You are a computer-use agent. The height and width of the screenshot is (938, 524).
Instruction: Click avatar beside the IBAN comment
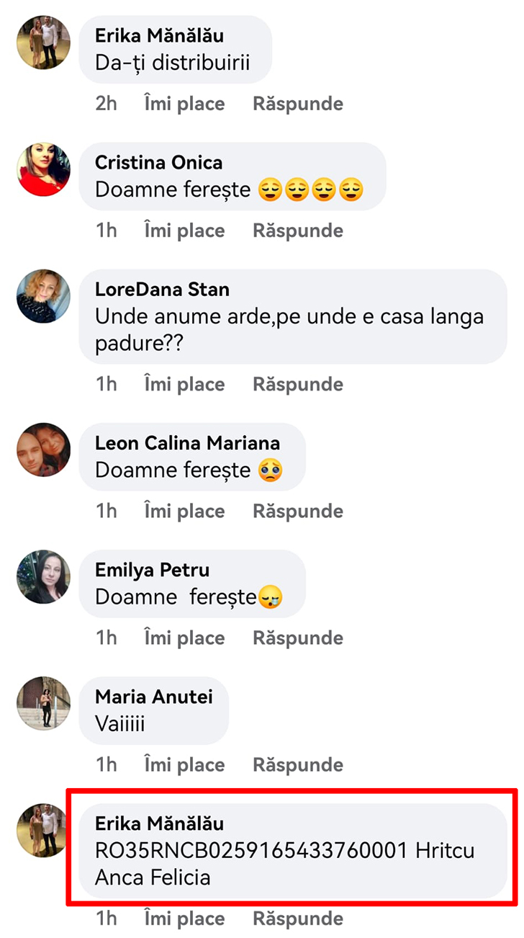click(x=43, y=831)
